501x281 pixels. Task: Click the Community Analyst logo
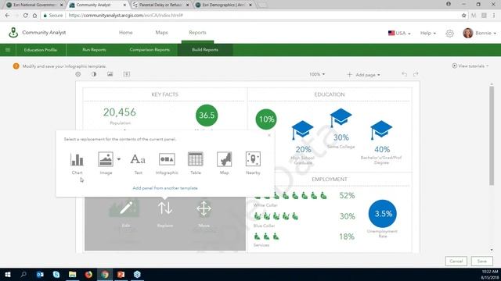coord(13,33)
